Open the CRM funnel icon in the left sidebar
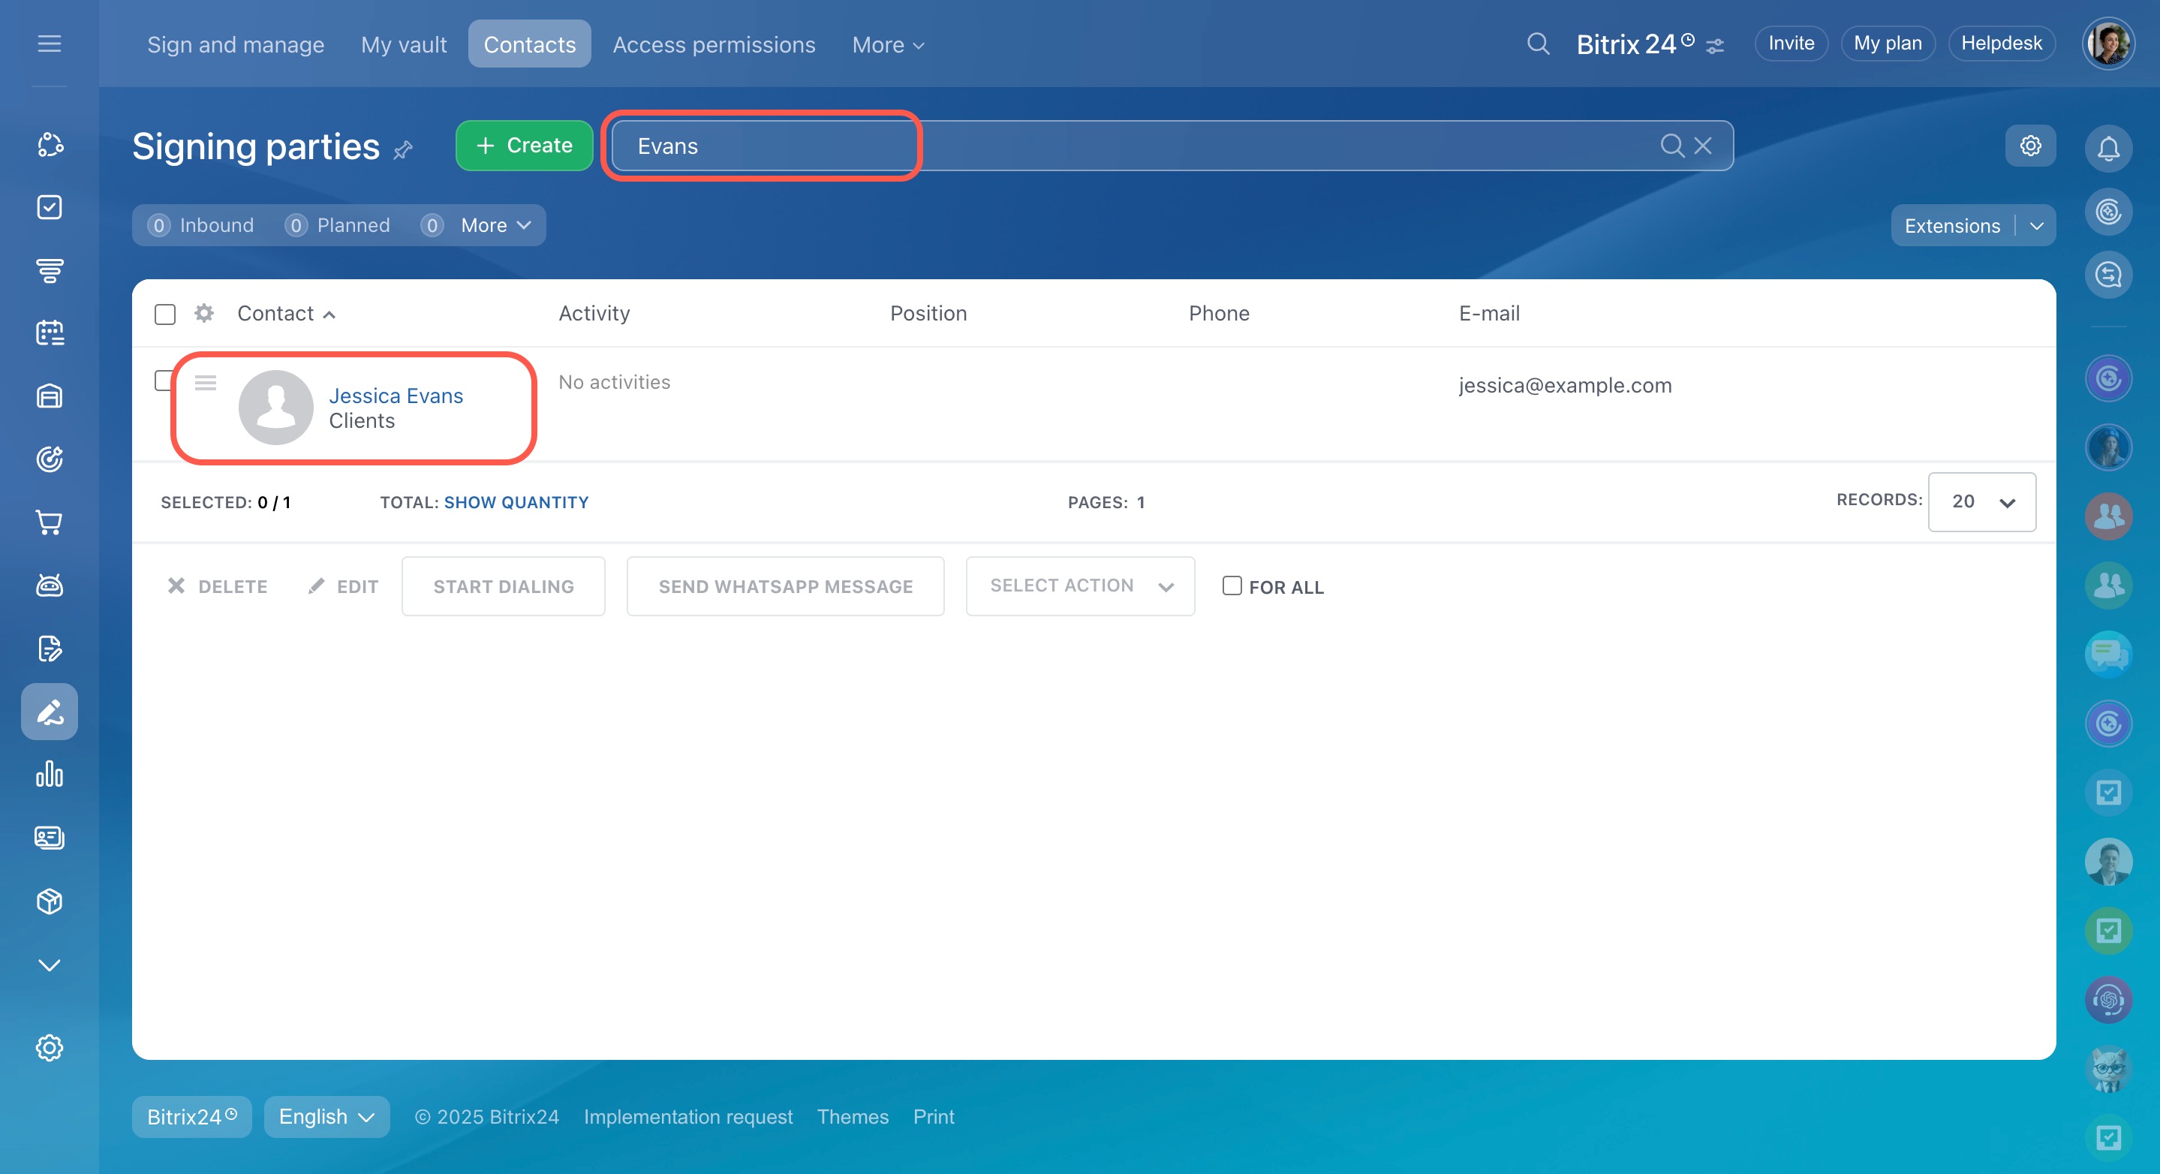The width and height of the screenshot is (2160, 1174). (50, 270)
